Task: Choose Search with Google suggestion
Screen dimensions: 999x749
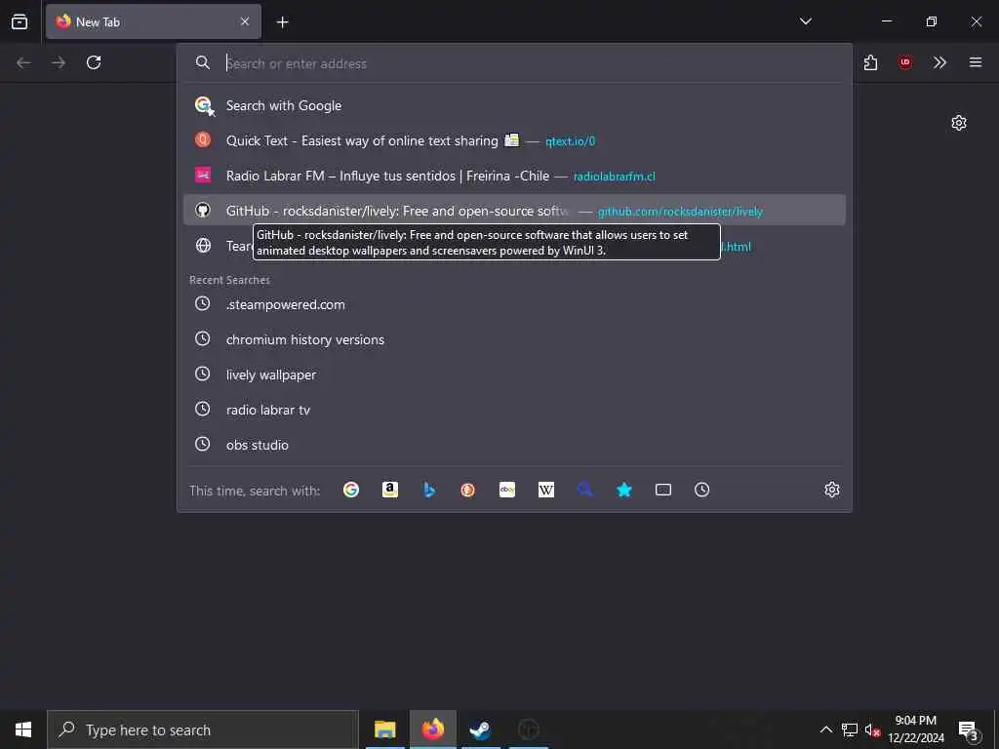Action: (x=514, y=105)
